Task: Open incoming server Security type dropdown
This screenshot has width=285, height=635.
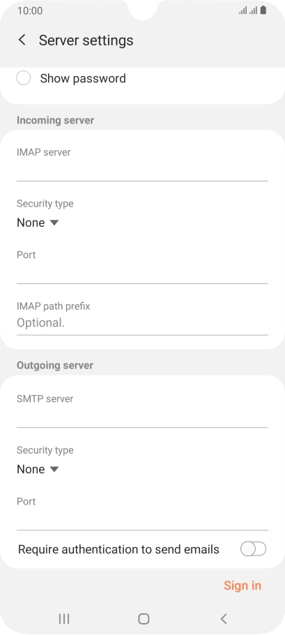Action: (38, 223)
